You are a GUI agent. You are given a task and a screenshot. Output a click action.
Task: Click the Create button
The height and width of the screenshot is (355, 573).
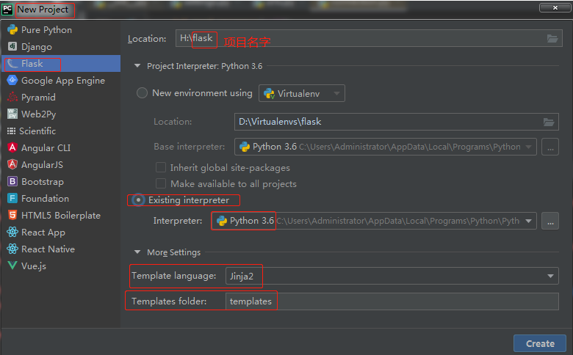click(540, 343)
